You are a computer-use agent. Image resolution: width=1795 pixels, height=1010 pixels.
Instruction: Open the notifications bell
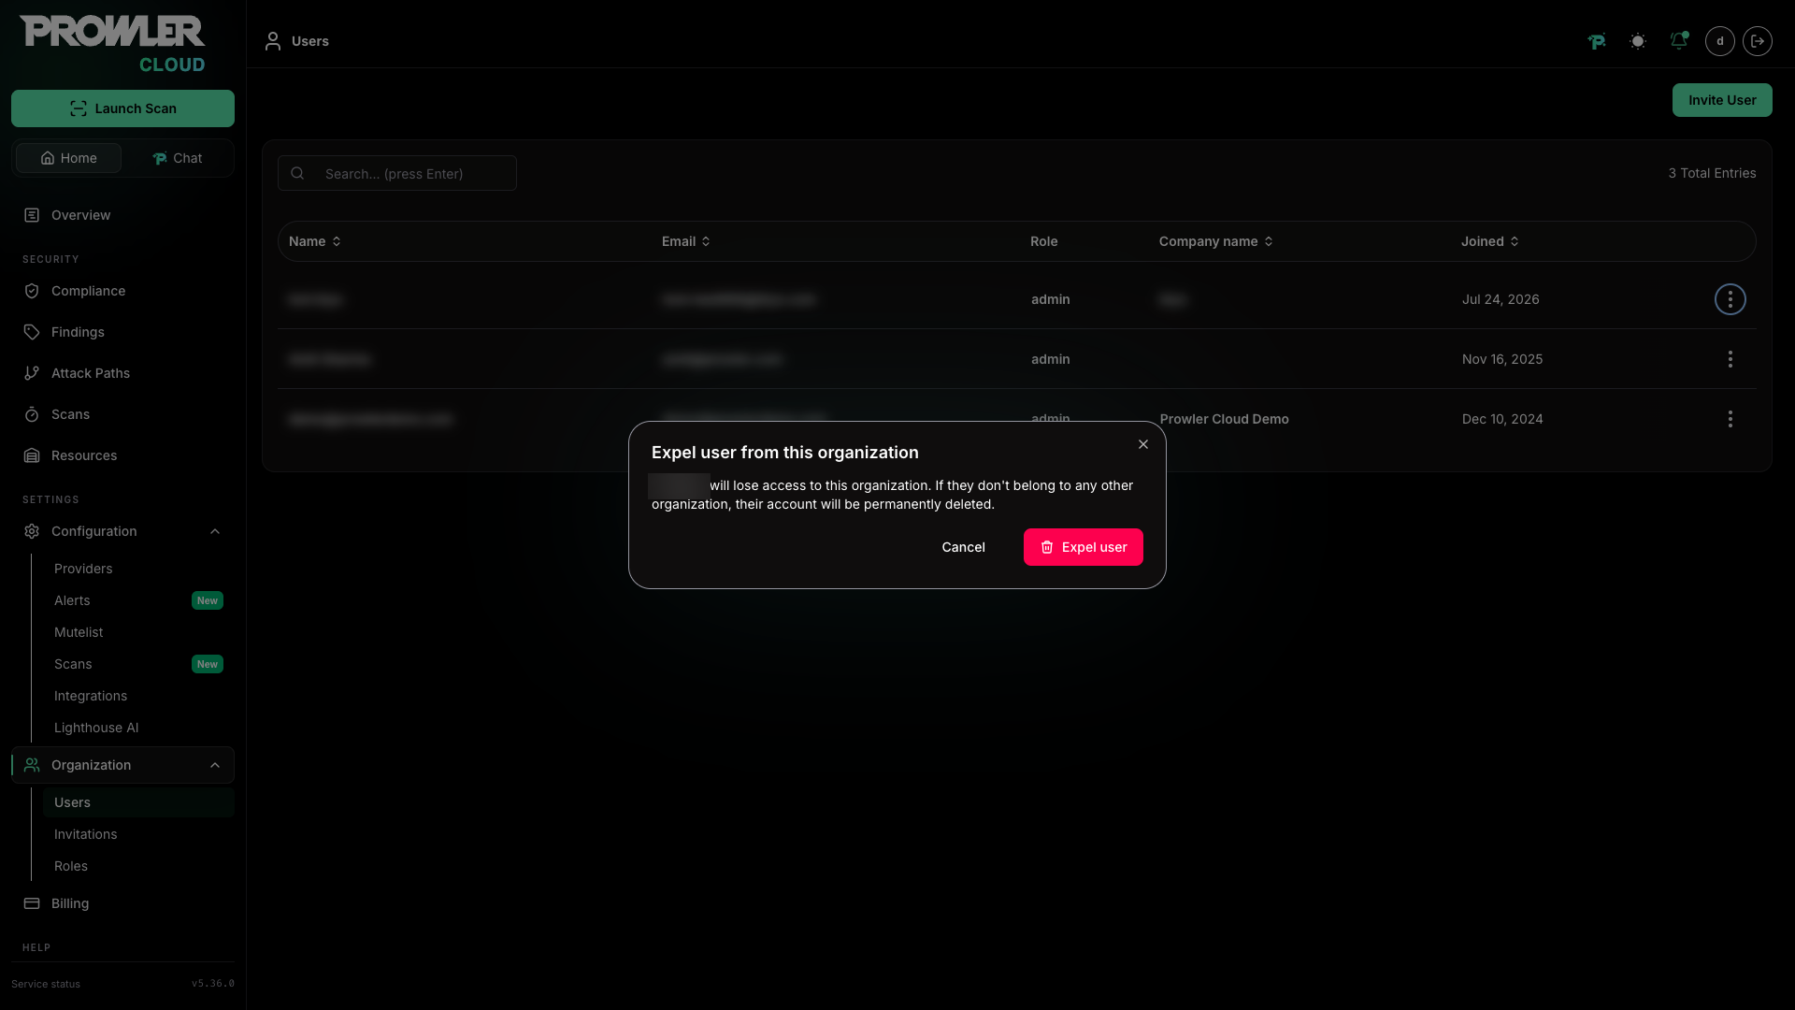click(1679, 41)
